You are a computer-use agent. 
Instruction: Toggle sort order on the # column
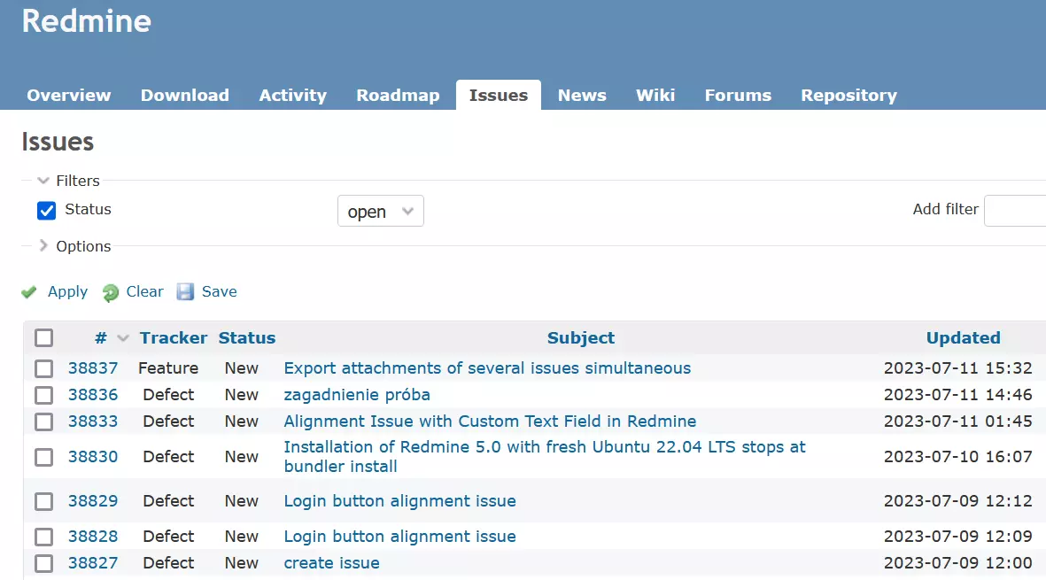100,337
